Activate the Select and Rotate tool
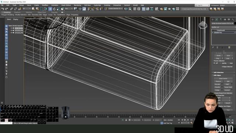The height and width of the screenshot is (133, 236). (54, 9)
